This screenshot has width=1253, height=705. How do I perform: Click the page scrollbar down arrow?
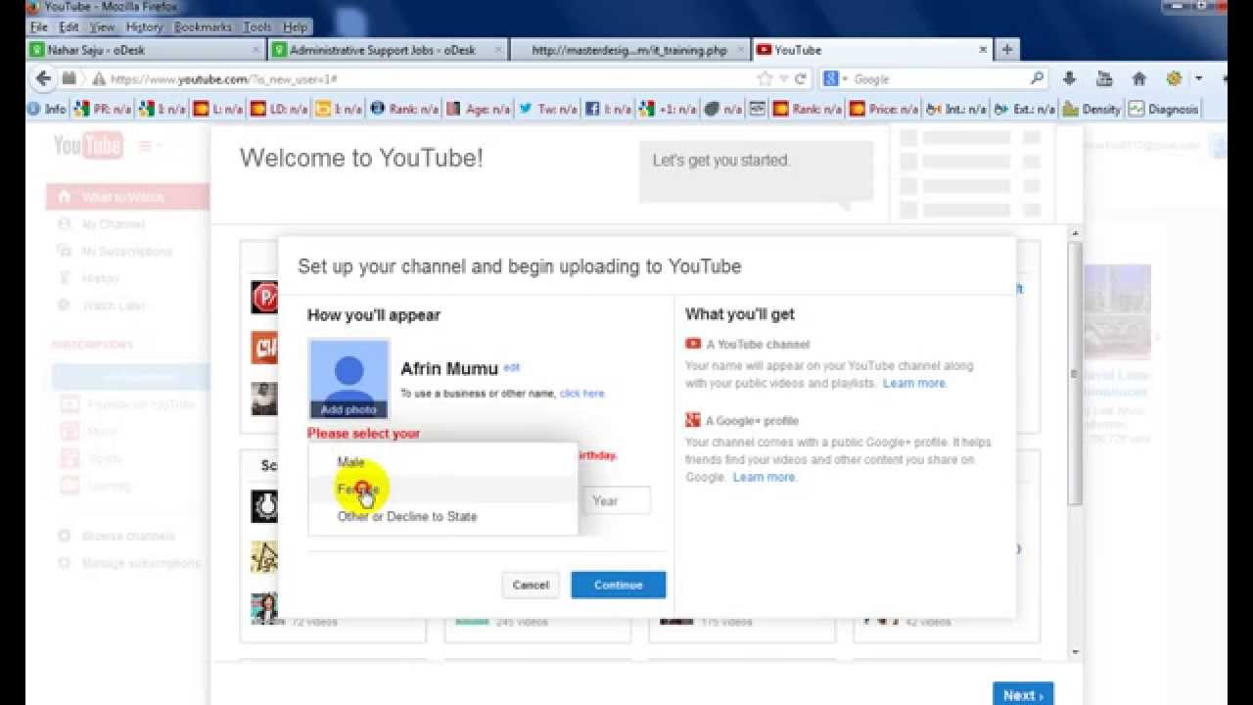[x=1076, y=652]
